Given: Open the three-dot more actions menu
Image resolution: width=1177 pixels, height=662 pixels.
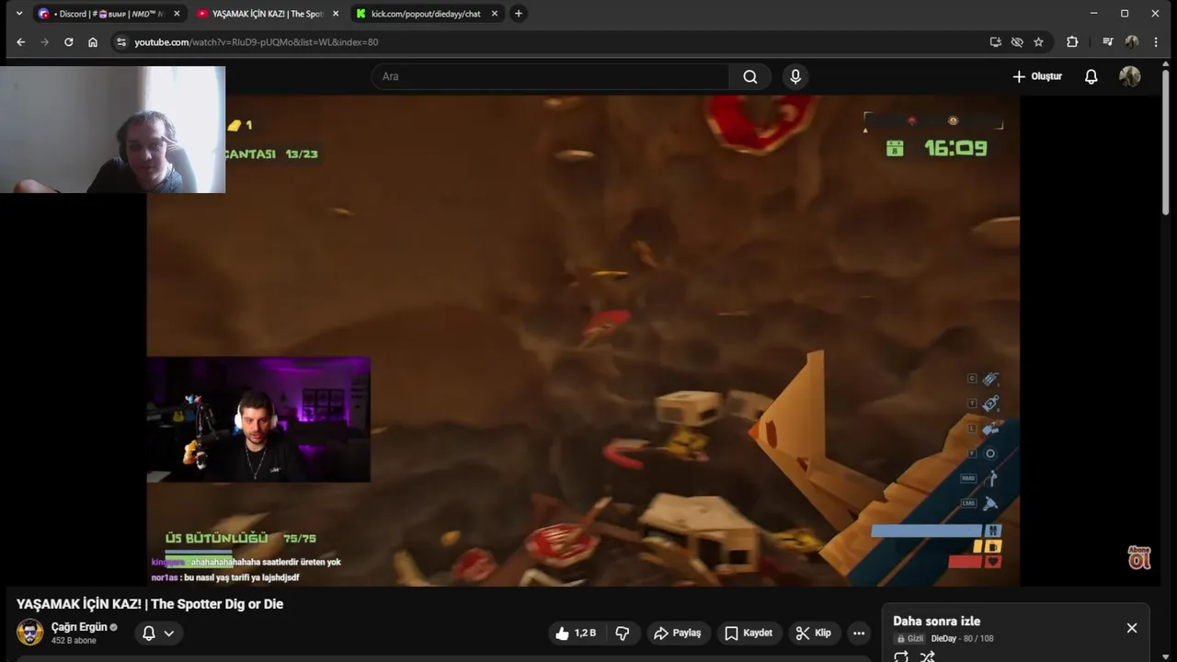Looking at the screenshot, I should [x=859, y=633].
